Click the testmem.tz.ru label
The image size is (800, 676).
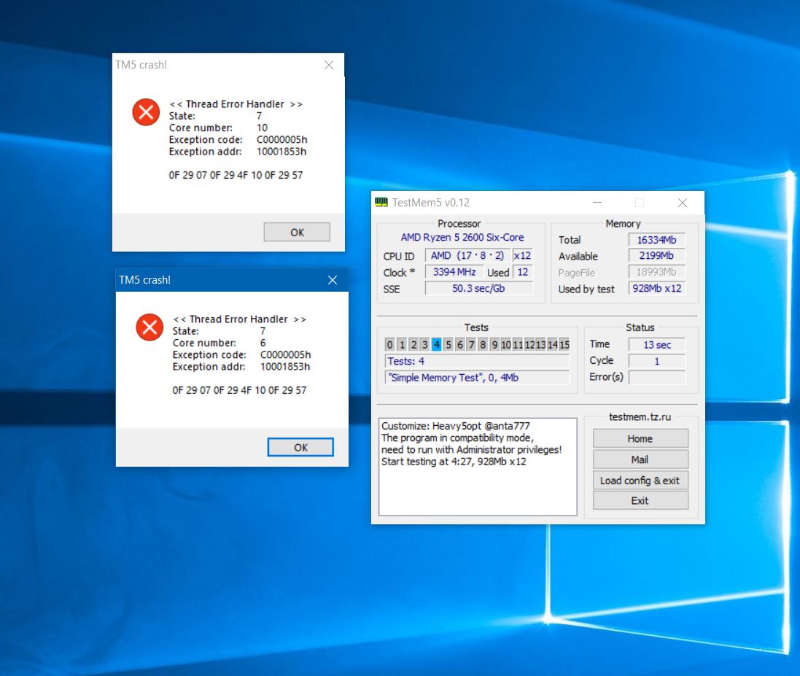pos(640,417)
